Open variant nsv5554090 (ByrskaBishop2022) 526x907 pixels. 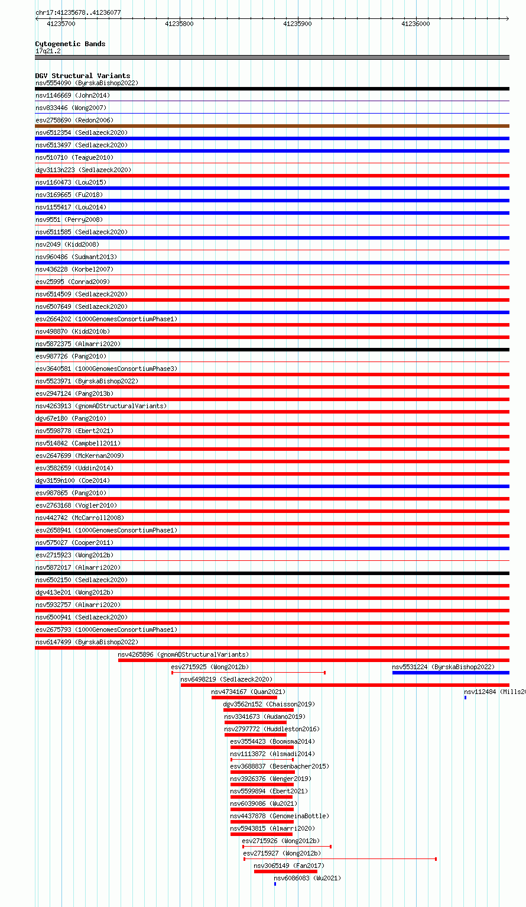[x=87, y=83]
